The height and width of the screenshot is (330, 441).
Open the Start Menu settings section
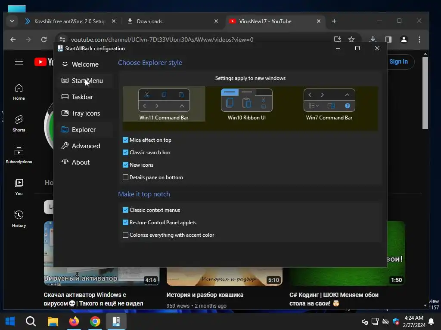click(x=84, y=81)
